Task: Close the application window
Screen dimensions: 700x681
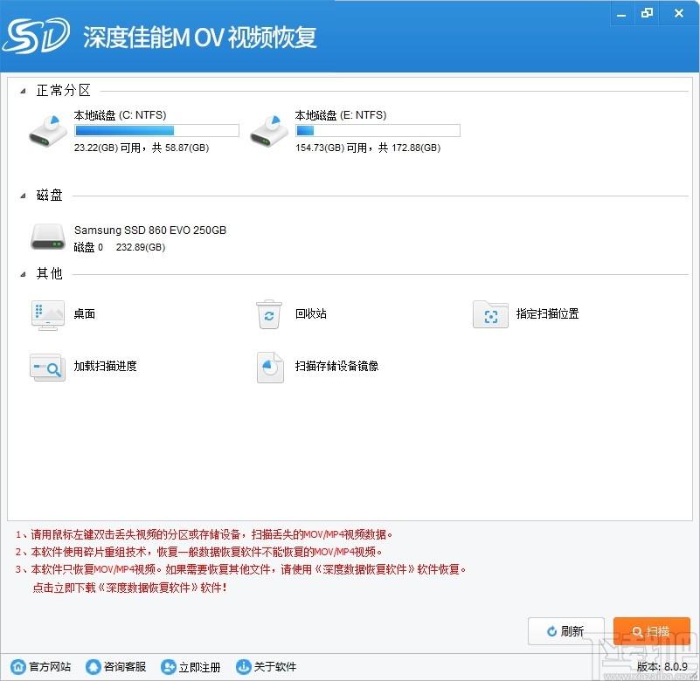Action: coord(679,13)
